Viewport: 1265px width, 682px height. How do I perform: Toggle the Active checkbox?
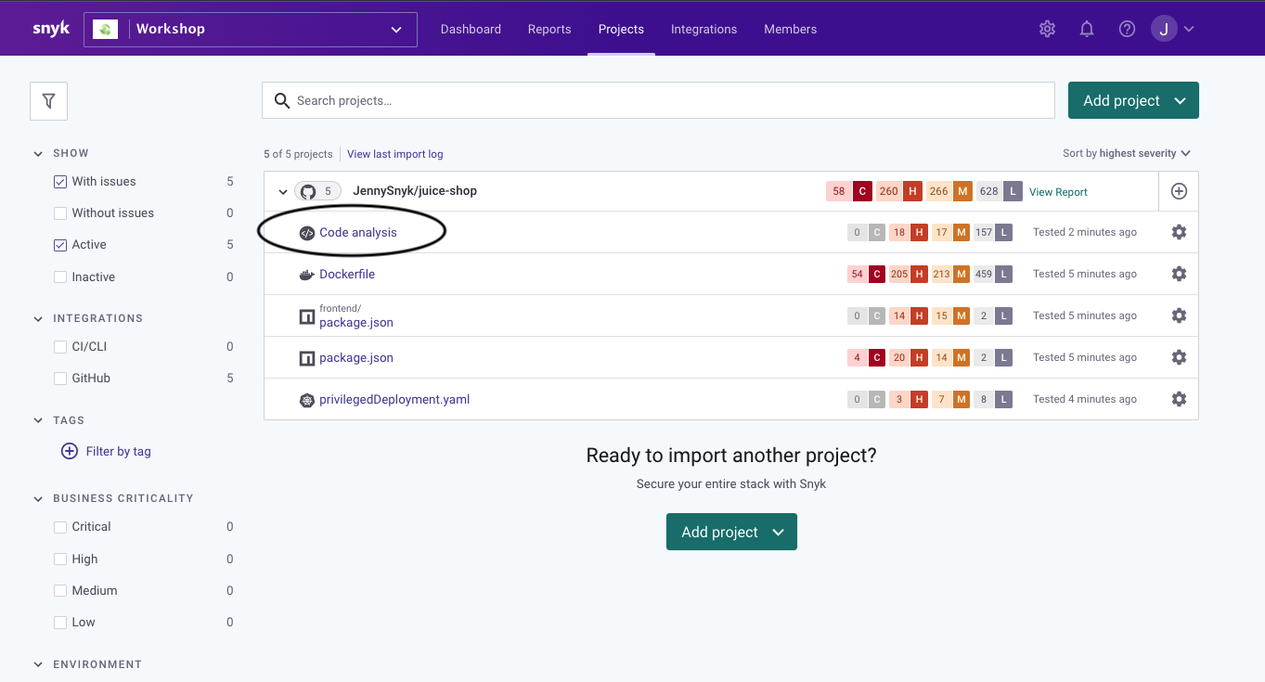pos(60,245)
